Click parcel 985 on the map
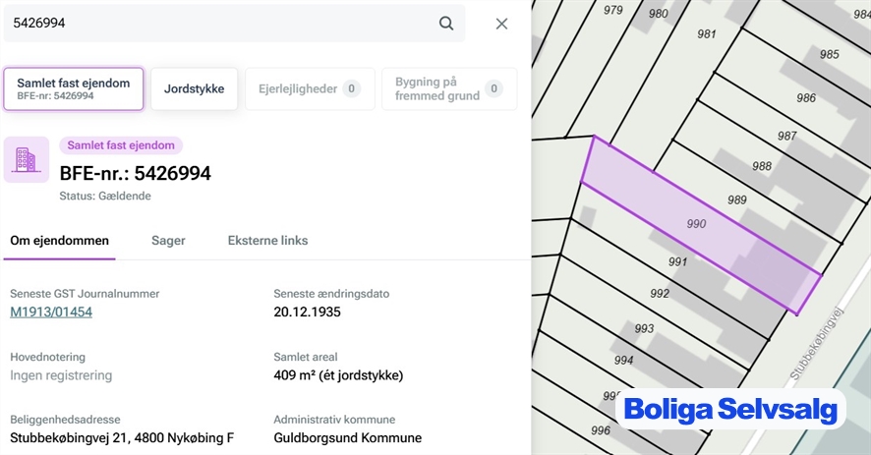This screenshot has height=455, width=871. pyautogui.click(x=830, y=54)
